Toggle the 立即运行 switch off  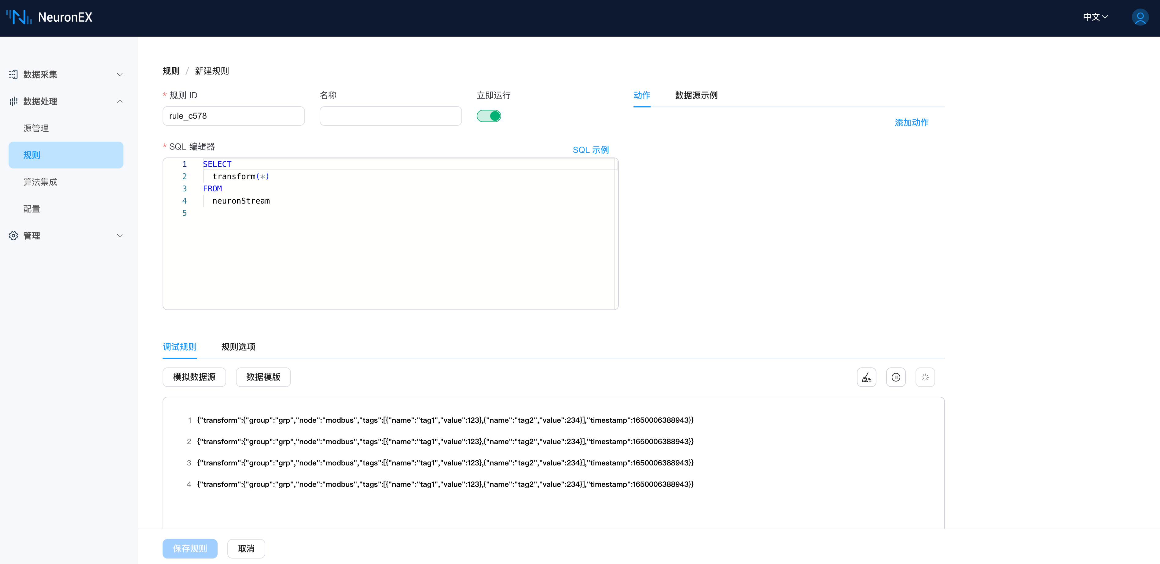click(489, 116)
